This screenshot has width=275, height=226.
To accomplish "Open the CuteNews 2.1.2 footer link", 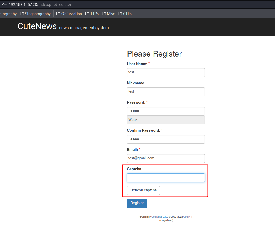I will tap(159, 217).
